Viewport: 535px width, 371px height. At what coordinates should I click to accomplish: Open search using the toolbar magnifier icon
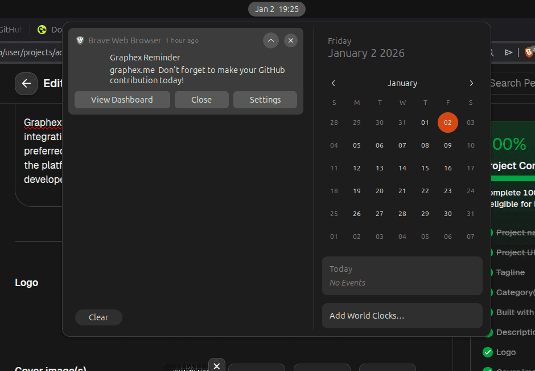(x=489, y=52)
